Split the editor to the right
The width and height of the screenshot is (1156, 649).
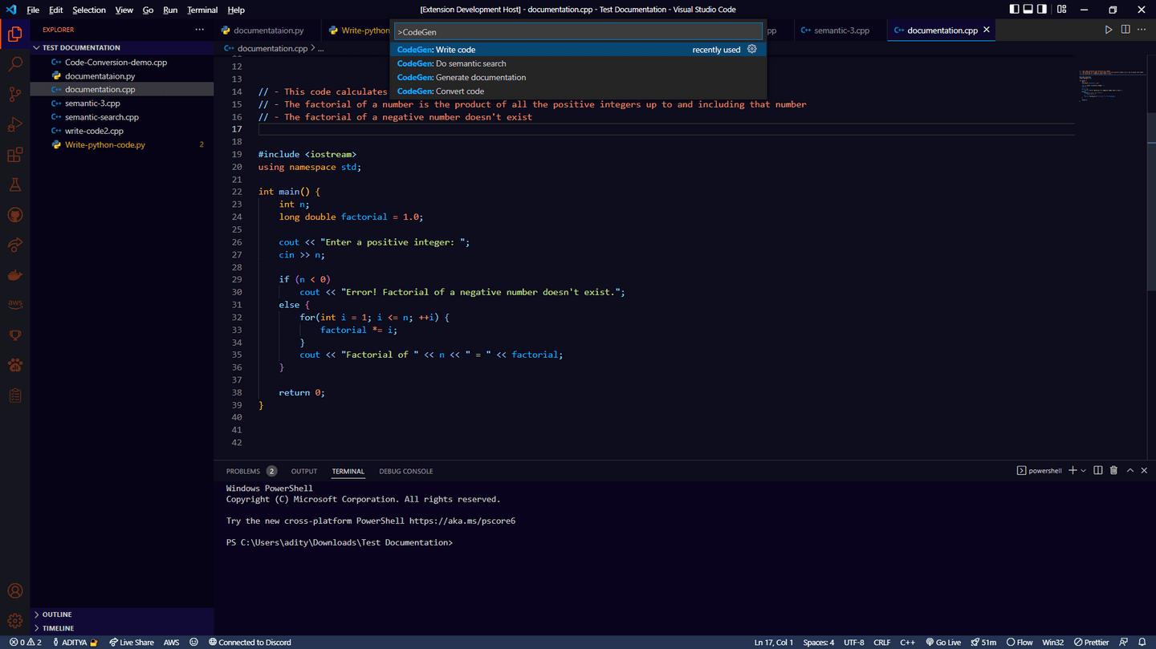(1125, 30)
